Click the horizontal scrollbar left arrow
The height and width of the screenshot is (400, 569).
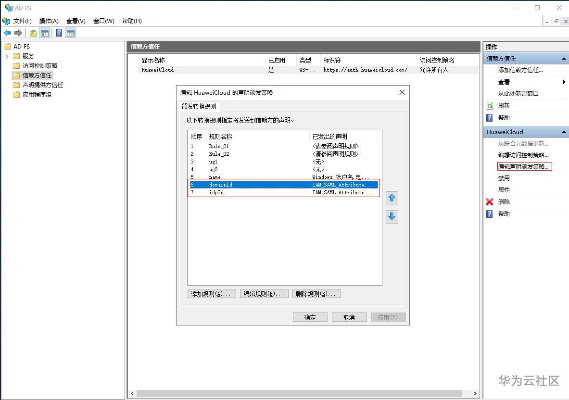point(132,393)
